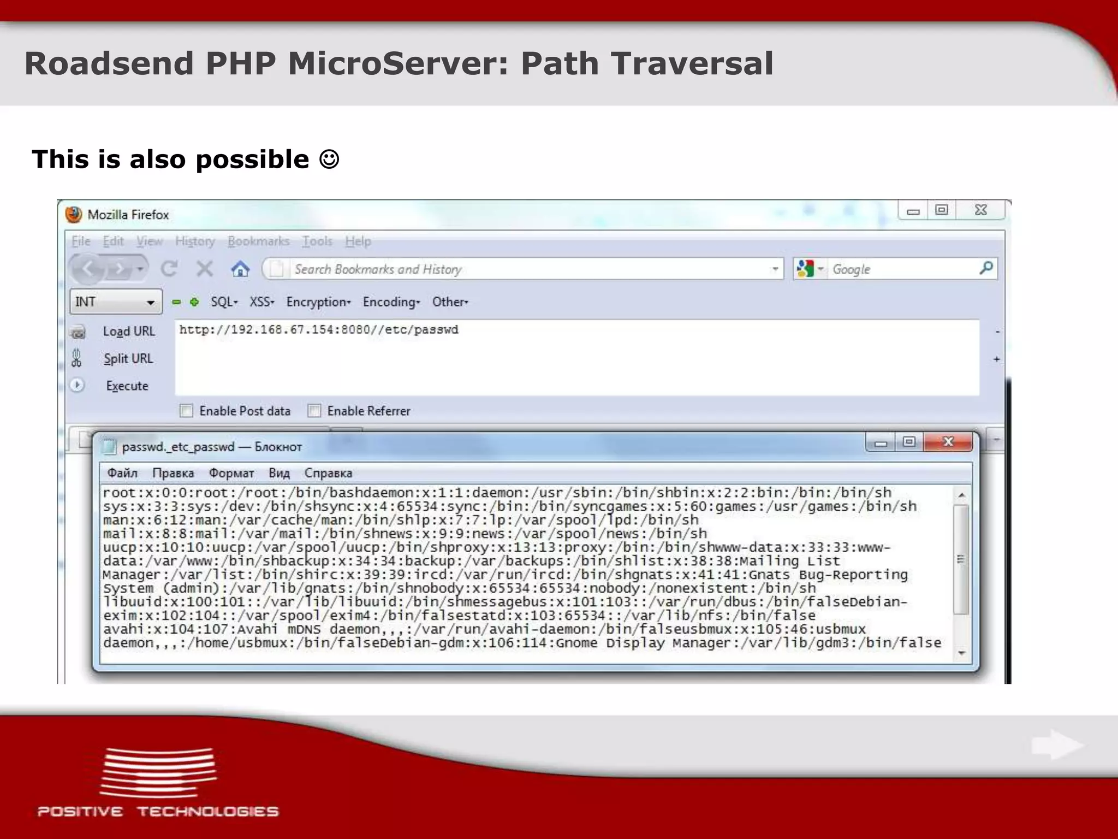Screen dimensions: 1118x839
Task: Click the Firefox logo in title bar
Action: tap(74, 215)
